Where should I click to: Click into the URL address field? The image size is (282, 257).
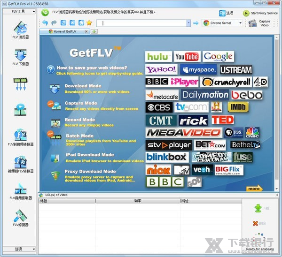click(x=141, y=23)
